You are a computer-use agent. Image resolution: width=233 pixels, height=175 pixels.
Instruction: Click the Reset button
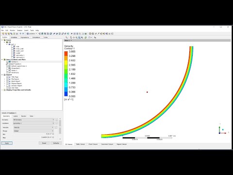44,143
